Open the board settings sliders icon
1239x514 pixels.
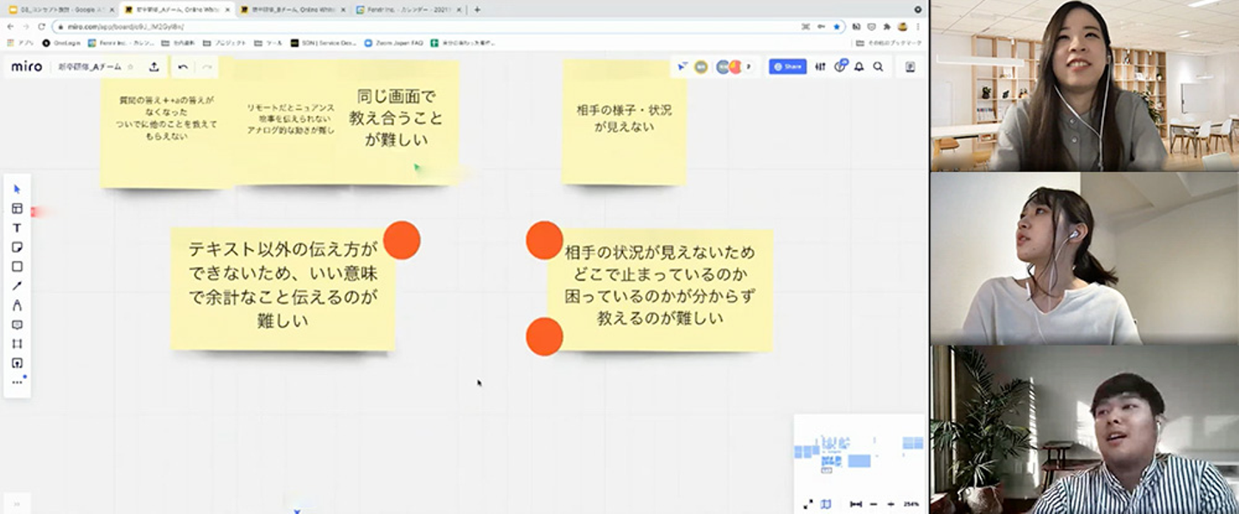[821, 66]
